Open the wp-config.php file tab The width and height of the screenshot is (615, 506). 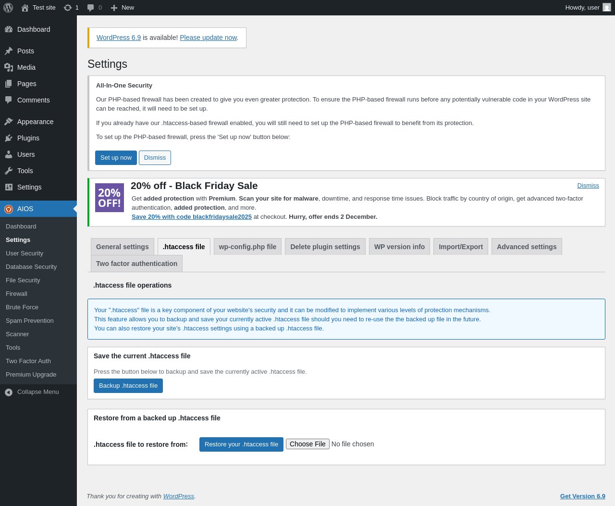coord(247,247)
